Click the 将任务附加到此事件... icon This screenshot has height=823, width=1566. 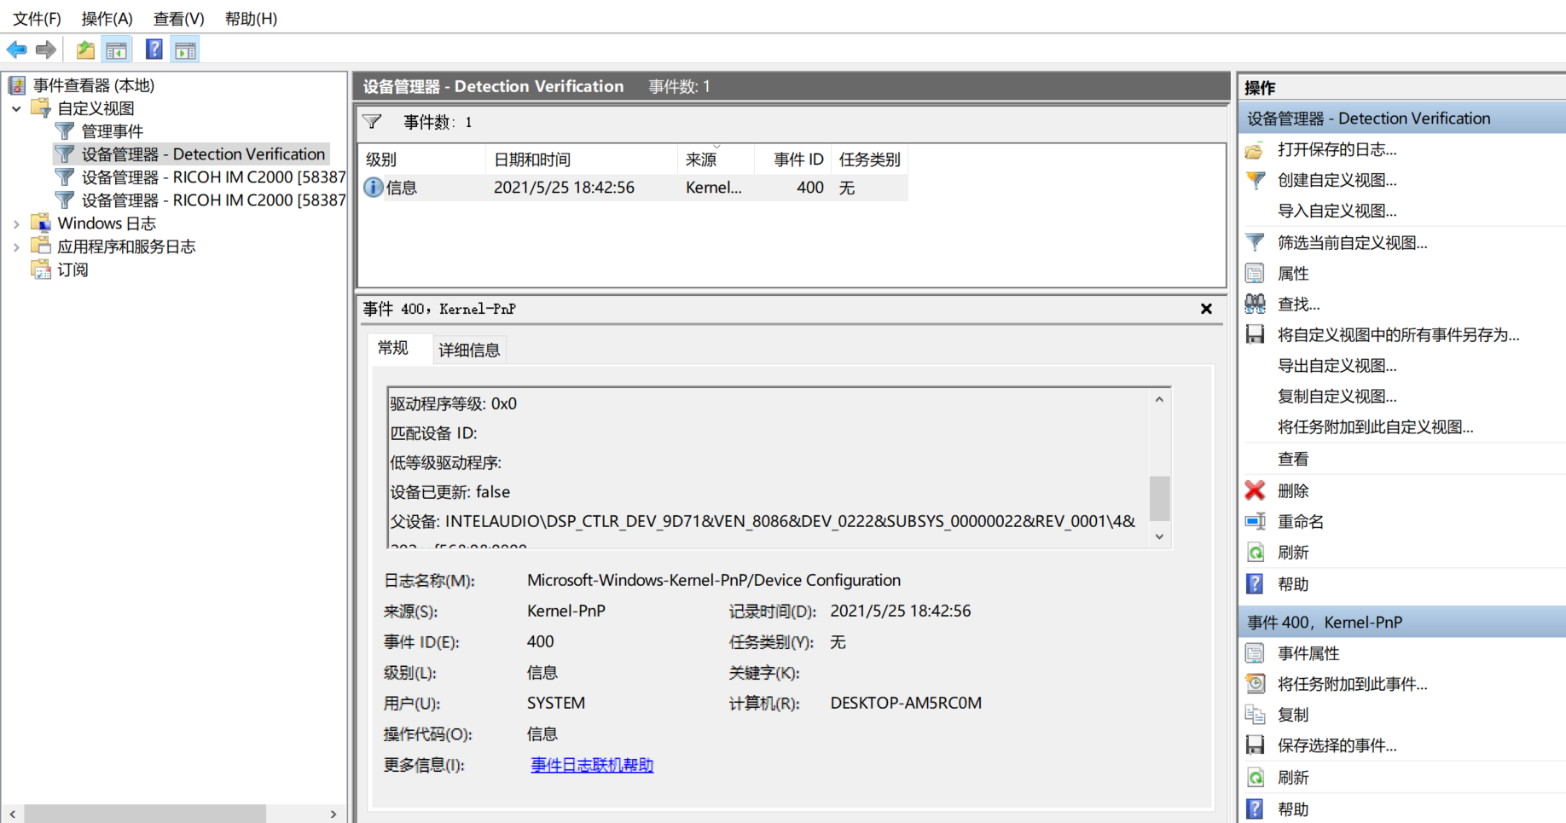tap(1255, 684)
